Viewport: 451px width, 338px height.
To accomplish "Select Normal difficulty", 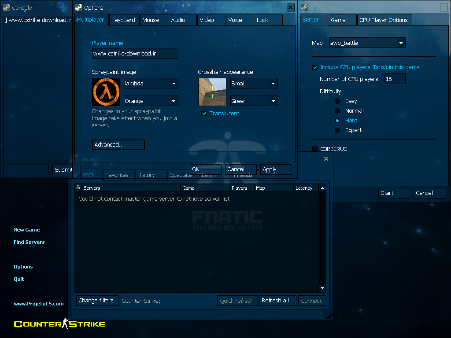I will pos(337,110).
